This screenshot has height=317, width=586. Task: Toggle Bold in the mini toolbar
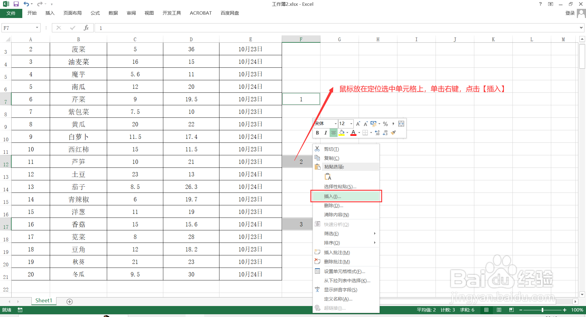click(x=317, y=133)
